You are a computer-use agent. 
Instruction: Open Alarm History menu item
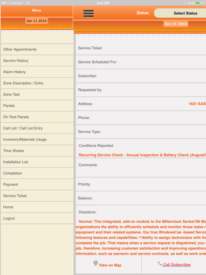37,72
